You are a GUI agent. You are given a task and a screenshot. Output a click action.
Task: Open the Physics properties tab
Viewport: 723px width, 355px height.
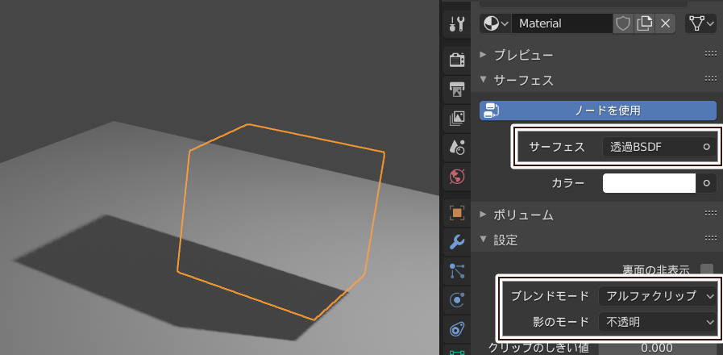click(456, 300)
